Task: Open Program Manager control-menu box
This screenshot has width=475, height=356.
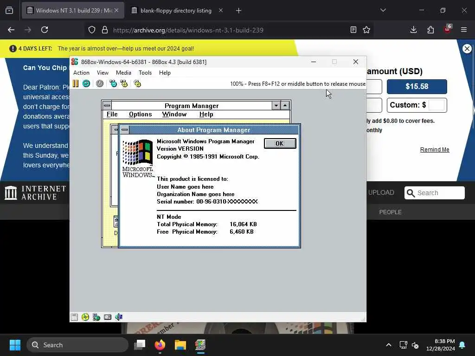Action: (x=107, y=106)
